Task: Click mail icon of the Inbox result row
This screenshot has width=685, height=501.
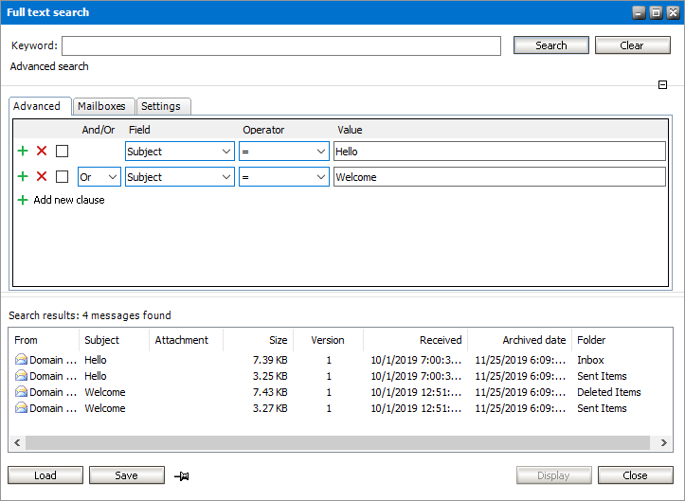Action: pyautogui.click(x=21, y=360)
